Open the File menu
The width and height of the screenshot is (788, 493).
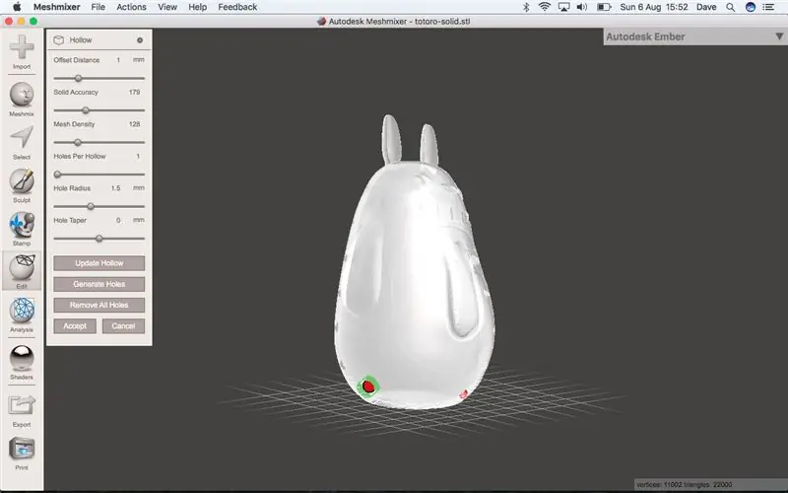point(98,7)
